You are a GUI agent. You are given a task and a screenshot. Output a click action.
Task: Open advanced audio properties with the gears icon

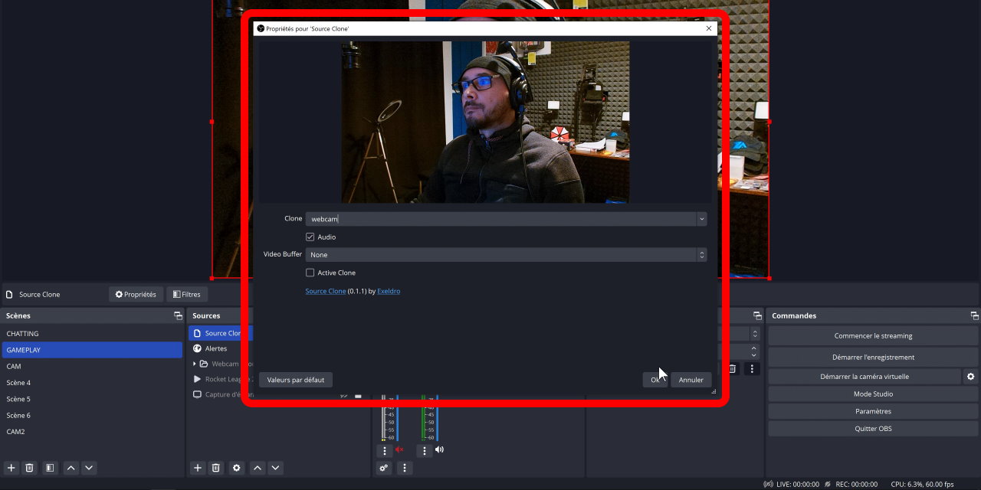coord(384,468)
